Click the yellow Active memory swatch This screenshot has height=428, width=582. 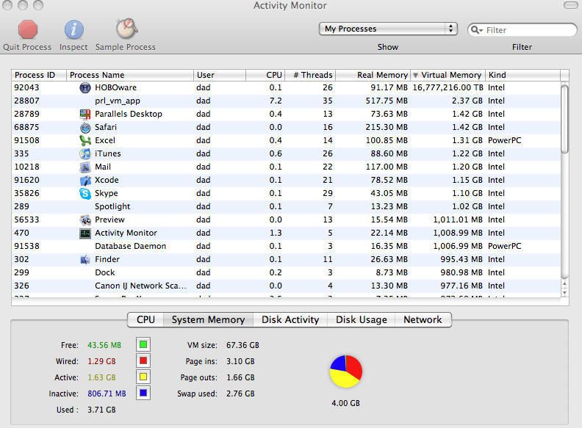143,377
